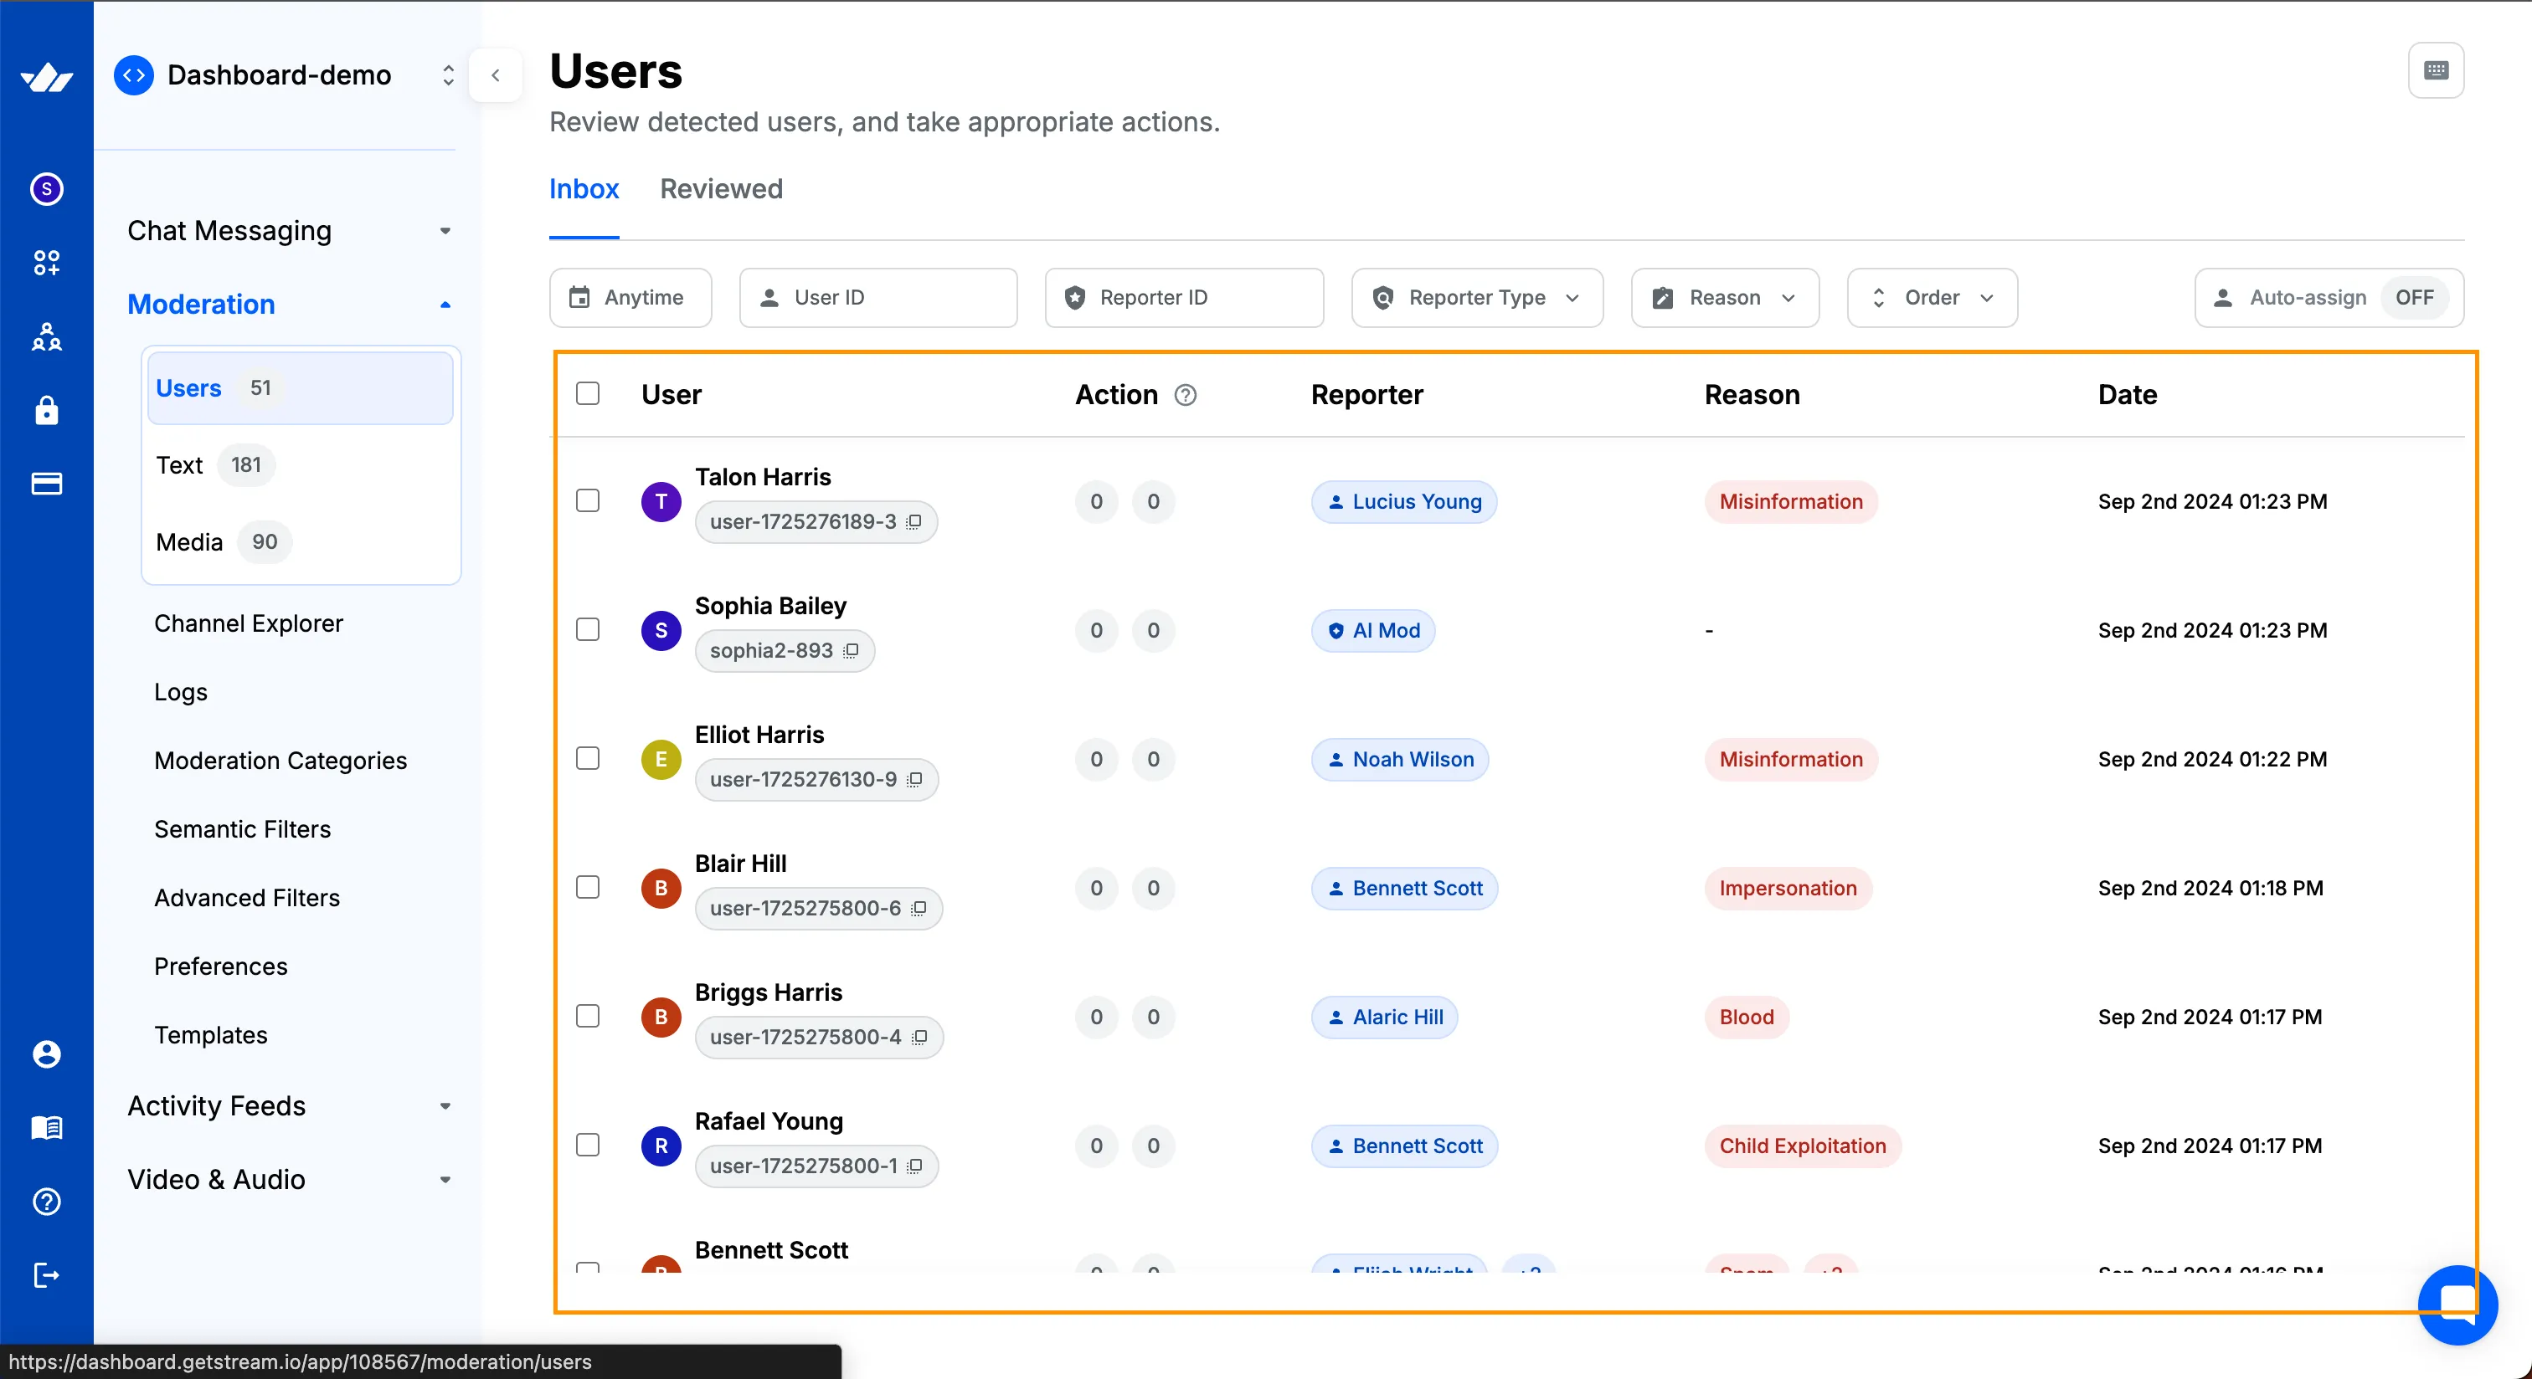This screenshot has height=1379, width=2532.
Task: Click the help icon beside Action header
Action: point(1186,395)
